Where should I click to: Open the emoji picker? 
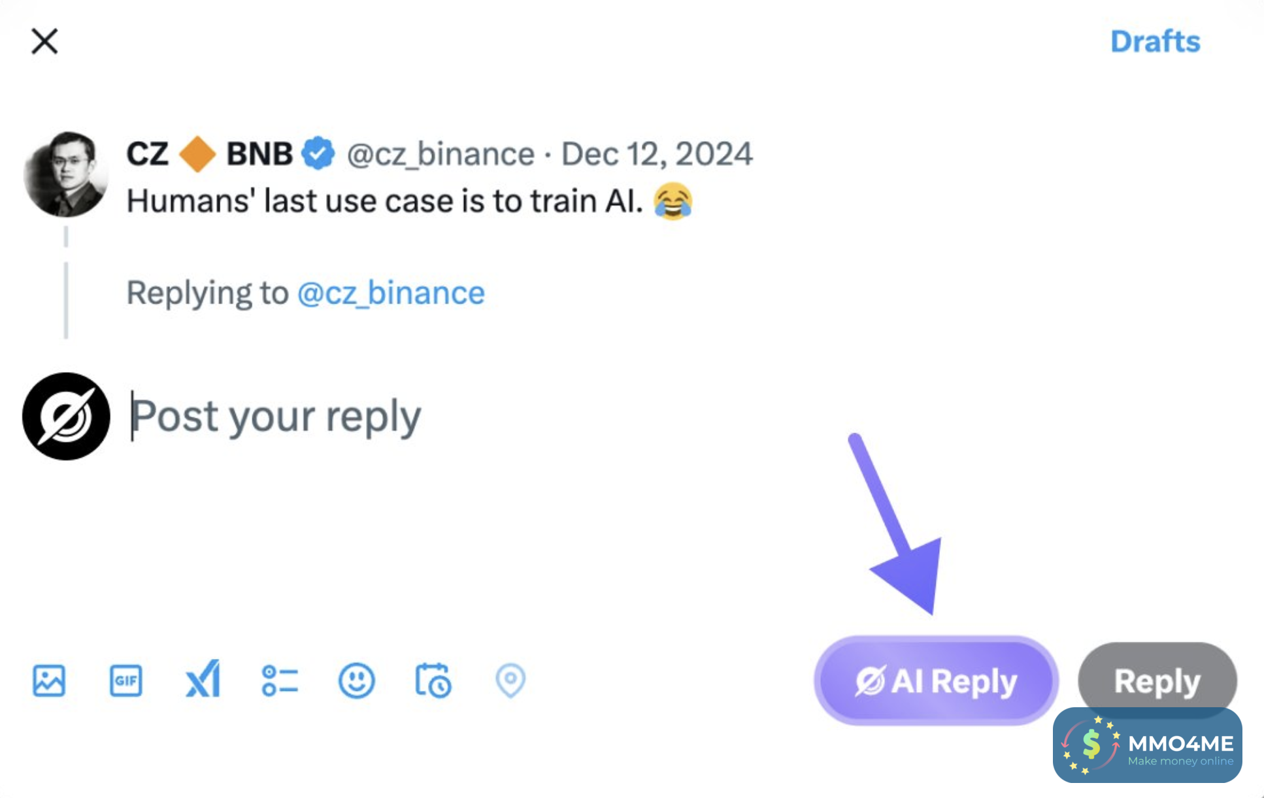[356, 680]
